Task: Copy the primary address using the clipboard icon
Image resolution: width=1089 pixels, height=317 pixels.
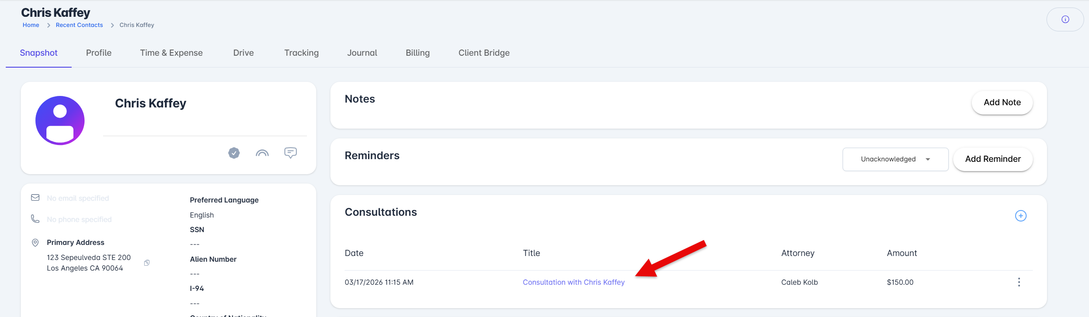Action: pos(147,263)
